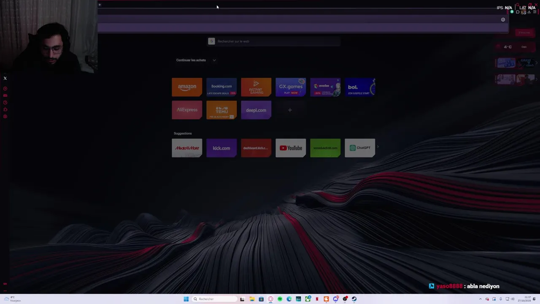Image resolution: width=540 pixels, height=304 pixels.
Task: Open Microsoft Store from the taskbar
Action: 261,299
